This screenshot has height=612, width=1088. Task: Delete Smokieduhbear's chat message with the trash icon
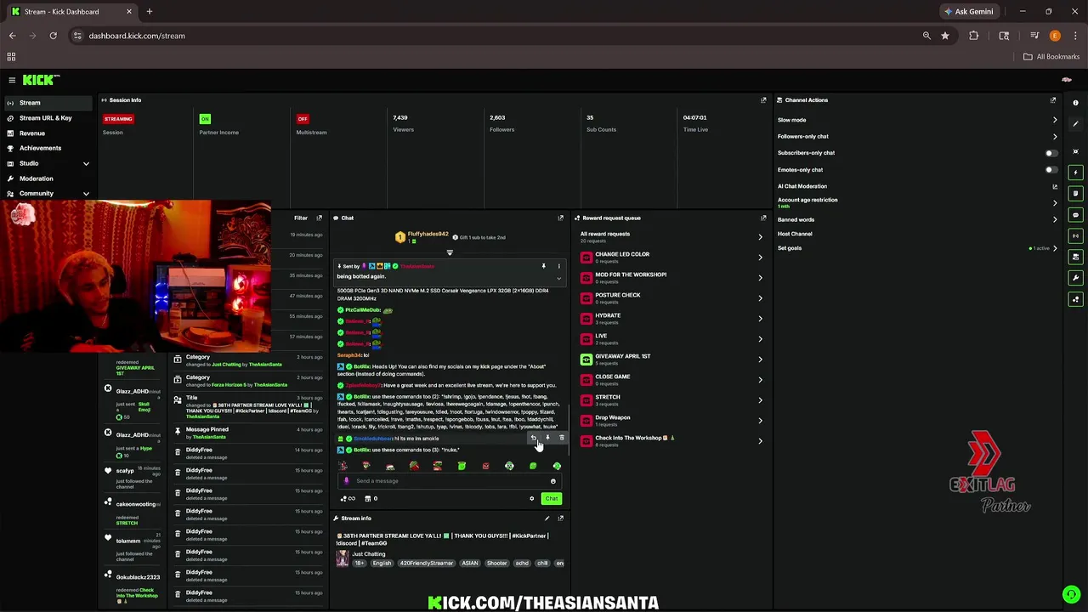click(x=561, y=438)
